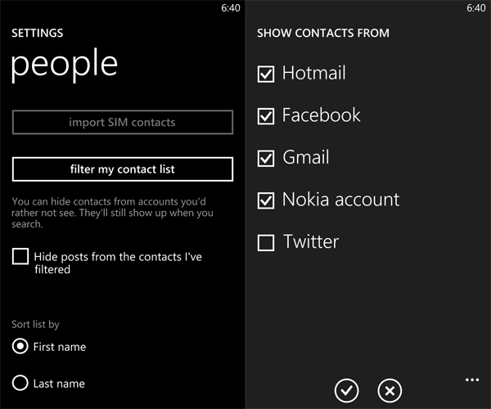
Task: Check Hide posts from filtered contacts
Action: point(20,256)
